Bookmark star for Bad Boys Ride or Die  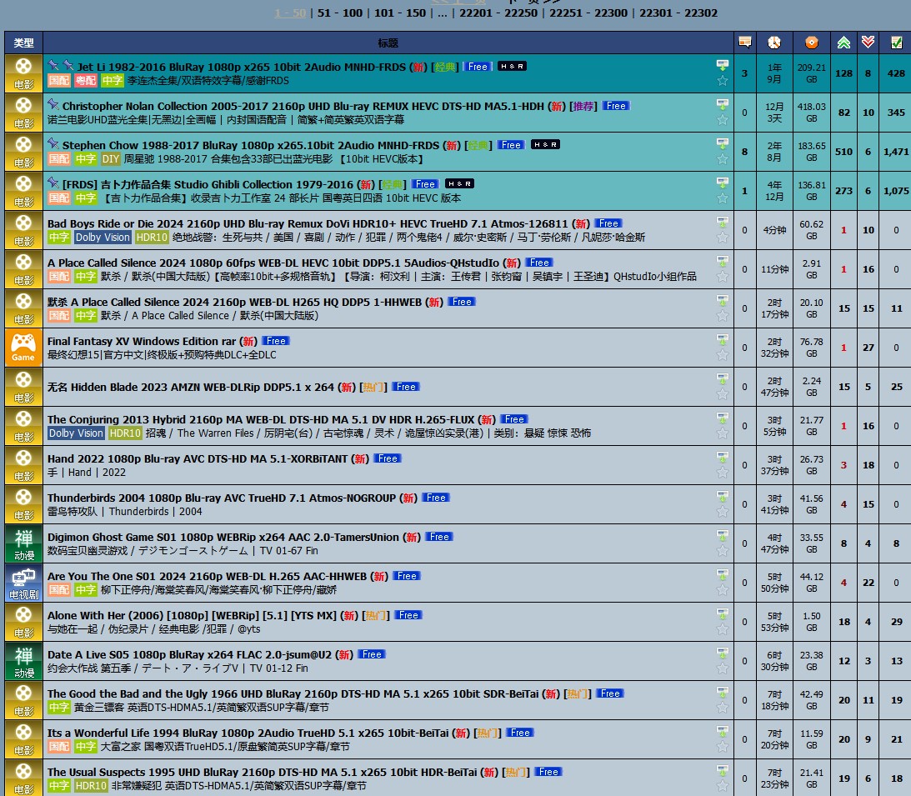coord(722,237)
